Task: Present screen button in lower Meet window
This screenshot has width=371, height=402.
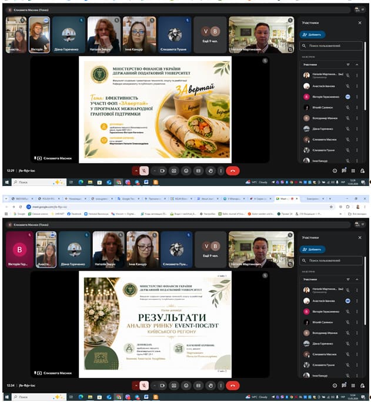Action: pyautogui.click(x=174, y=386)
